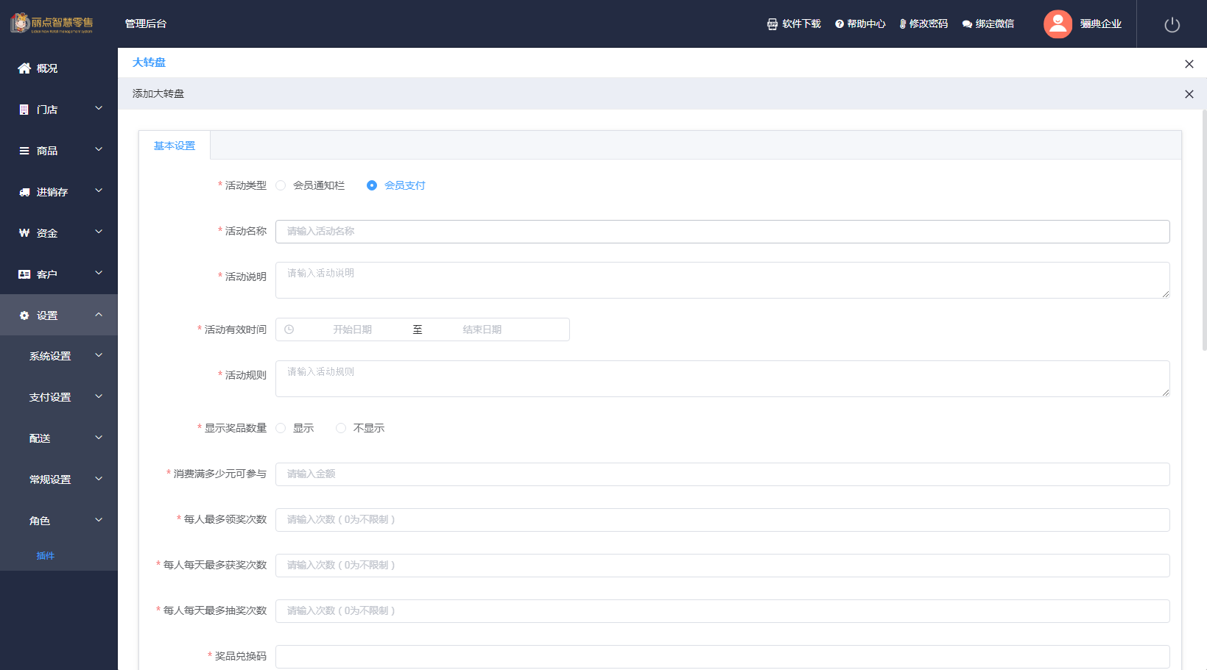Click the 商品 list icon
Image resolution: width=1207 pixels, height=670 pixels.
point(24,151)
